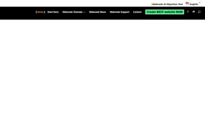Click the US flag language icon

click(x=187, y=3)
